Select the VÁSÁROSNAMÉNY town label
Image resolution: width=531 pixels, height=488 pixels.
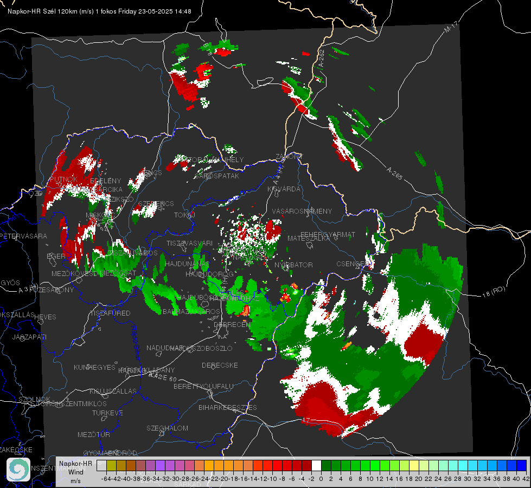(302, 211)
